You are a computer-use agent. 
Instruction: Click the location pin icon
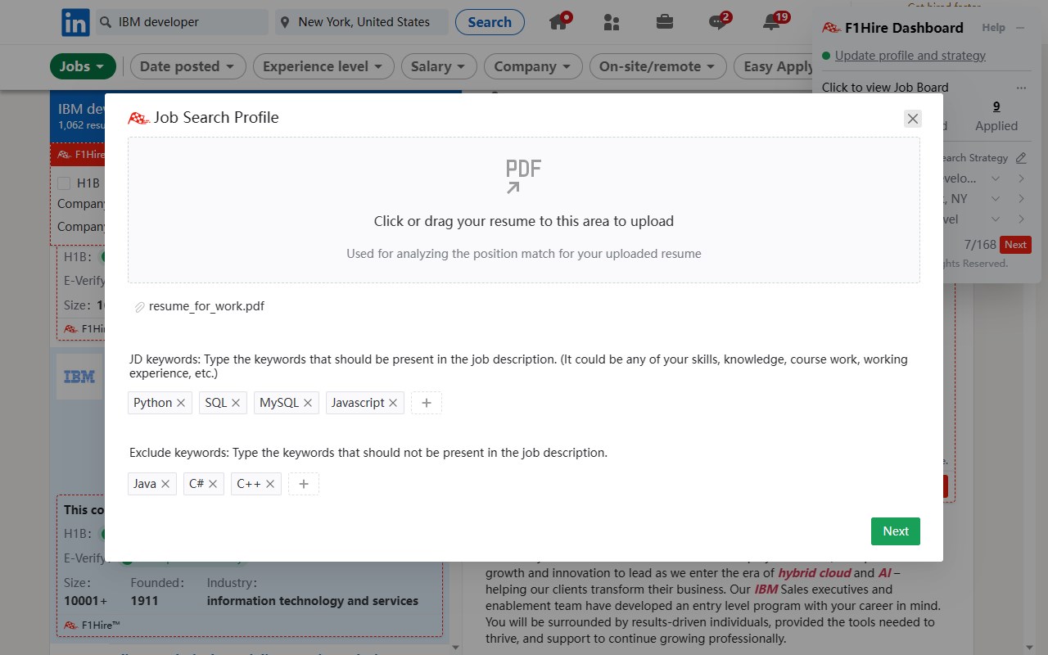[x=285, y=22]
